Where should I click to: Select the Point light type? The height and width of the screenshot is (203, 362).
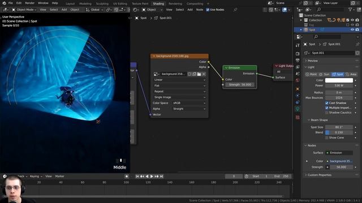pyautogui.click(x=311, y=74)
